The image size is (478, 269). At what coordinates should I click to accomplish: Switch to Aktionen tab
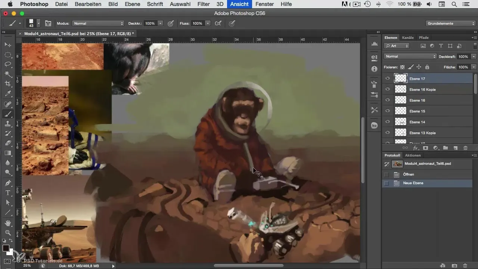coord(413,155)
